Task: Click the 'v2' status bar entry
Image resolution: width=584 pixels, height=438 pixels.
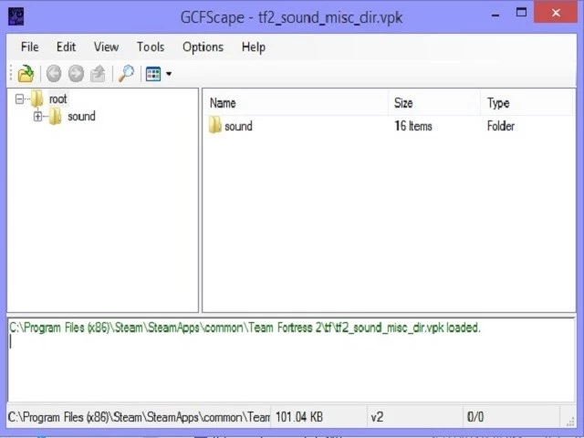Action: [x=377, y=417]
